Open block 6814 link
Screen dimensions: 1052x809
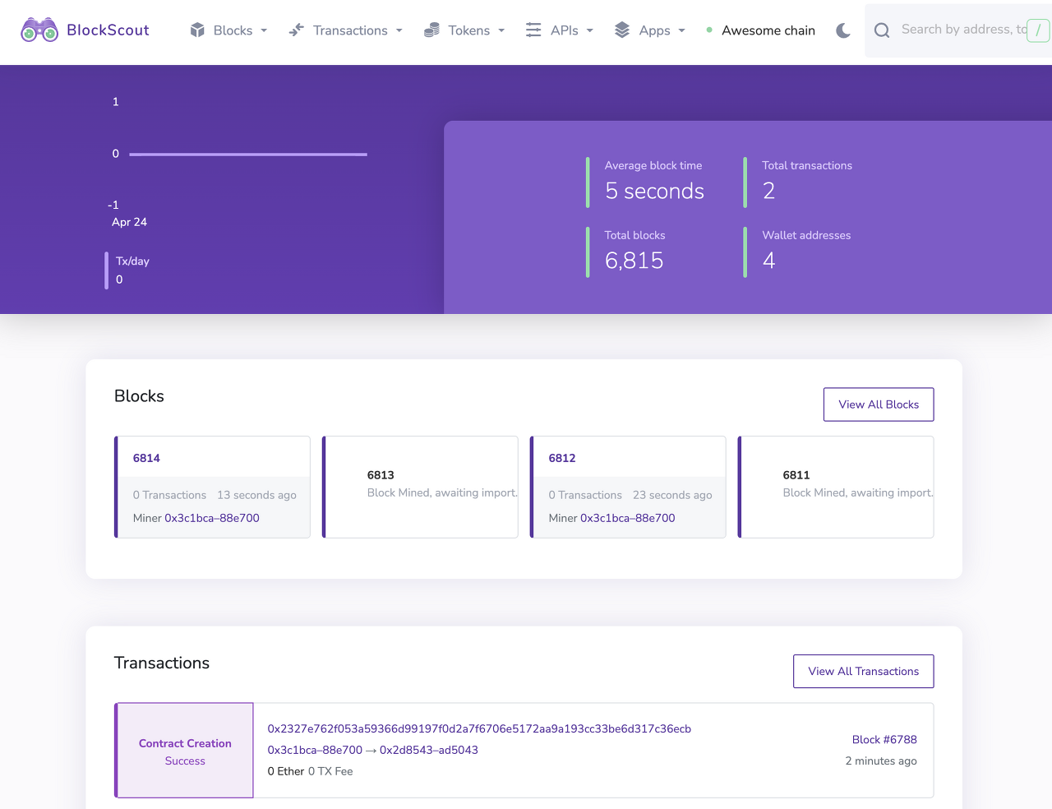click(146, 458)
